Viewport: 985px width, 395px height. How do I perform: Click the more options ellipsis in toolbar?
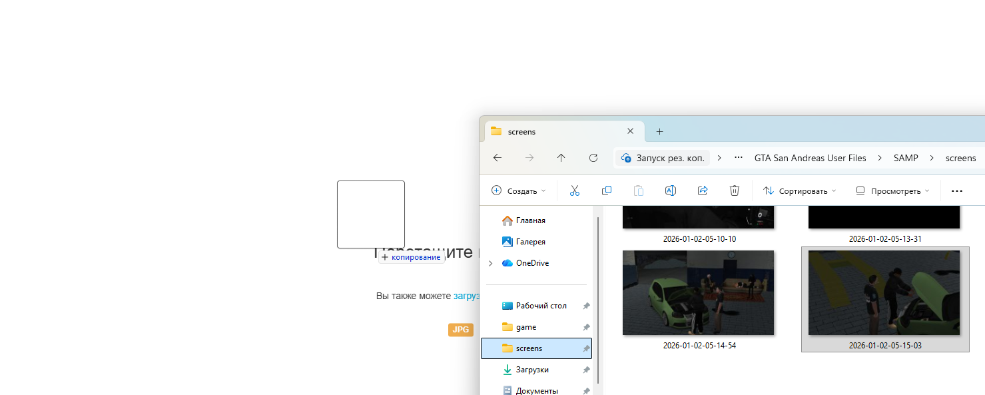[957, 191]
